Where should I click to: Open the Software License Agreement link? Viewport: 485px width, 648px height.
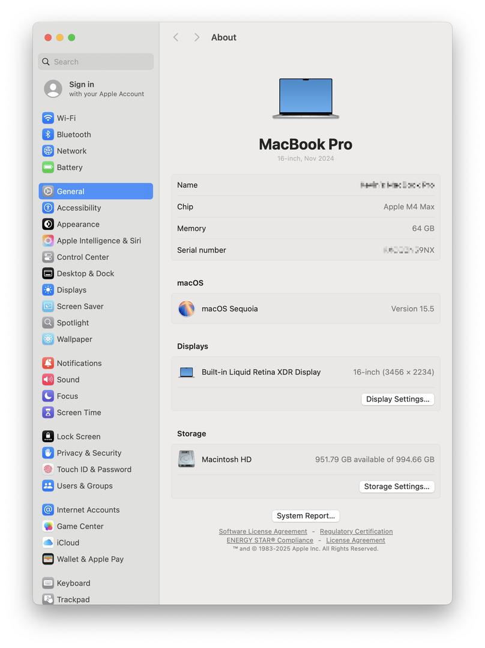pos(263,532)
